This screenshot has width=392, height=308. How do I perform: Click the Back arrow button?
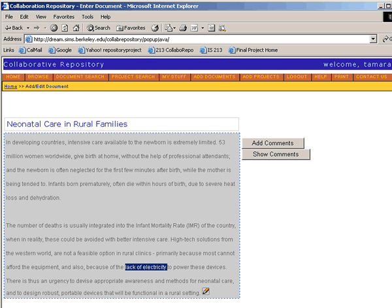(14, 28)
